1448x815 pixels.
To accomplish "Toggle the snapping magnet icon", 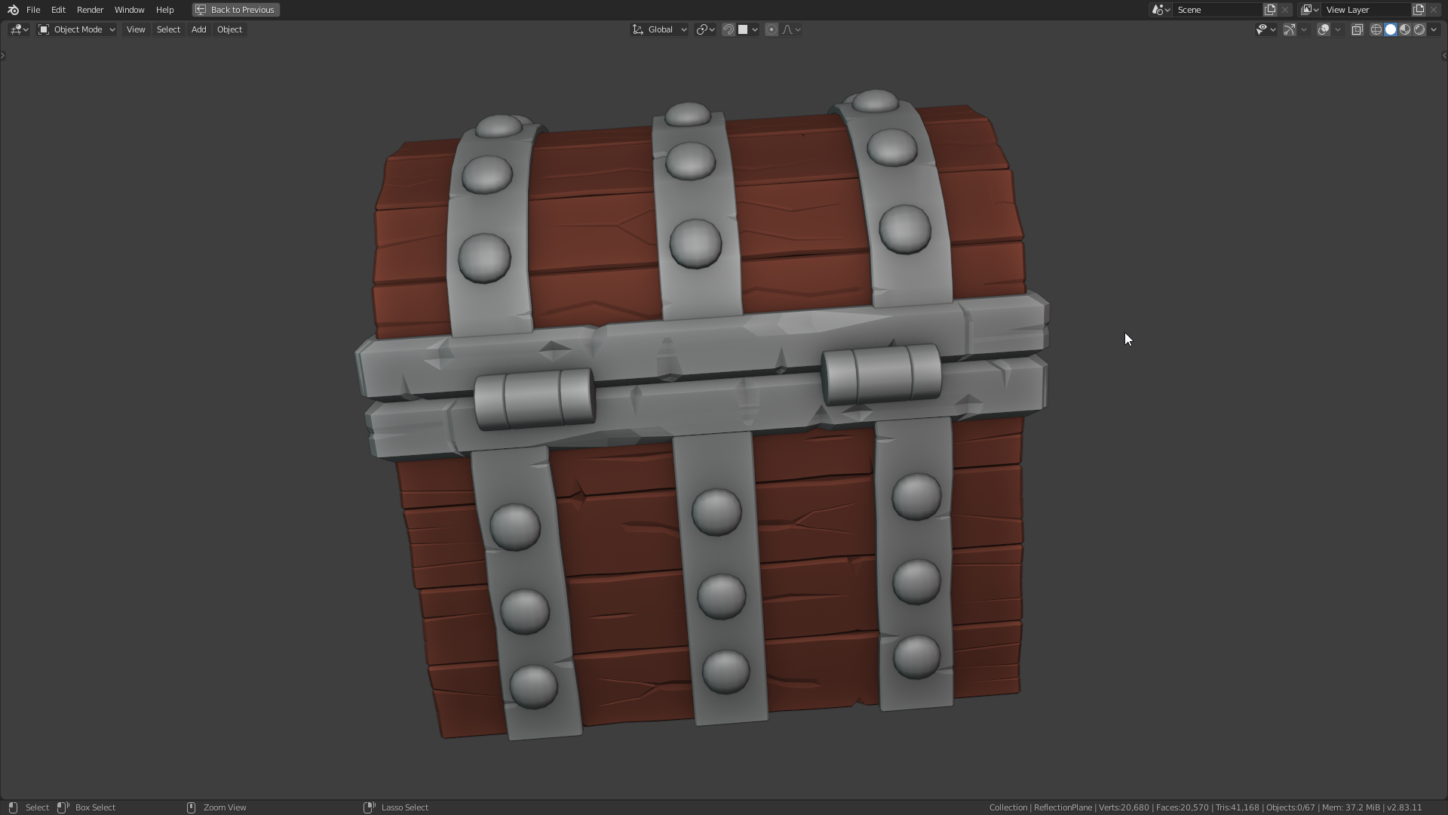I will tap(729, 29).
